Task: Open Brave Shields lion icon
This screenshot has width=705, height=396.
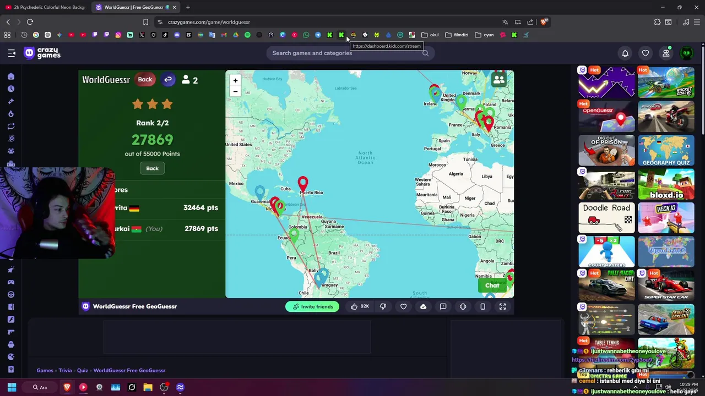Action: click(x=544, y=22)
